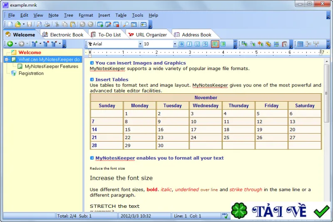
Task: Click the Insert Table grid icon
Action: pos(300,44)
